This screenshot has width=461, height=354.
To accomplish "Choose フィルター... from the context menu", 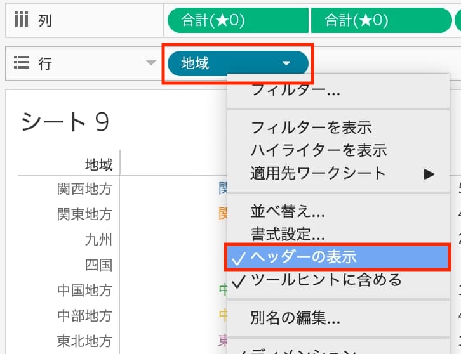I will 295,90.
